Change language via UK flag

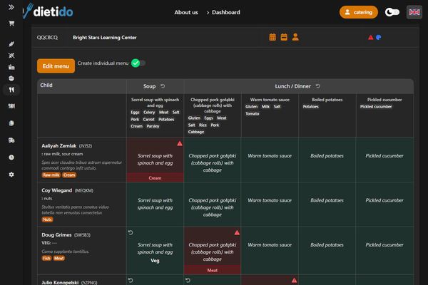tap(414, 12)
